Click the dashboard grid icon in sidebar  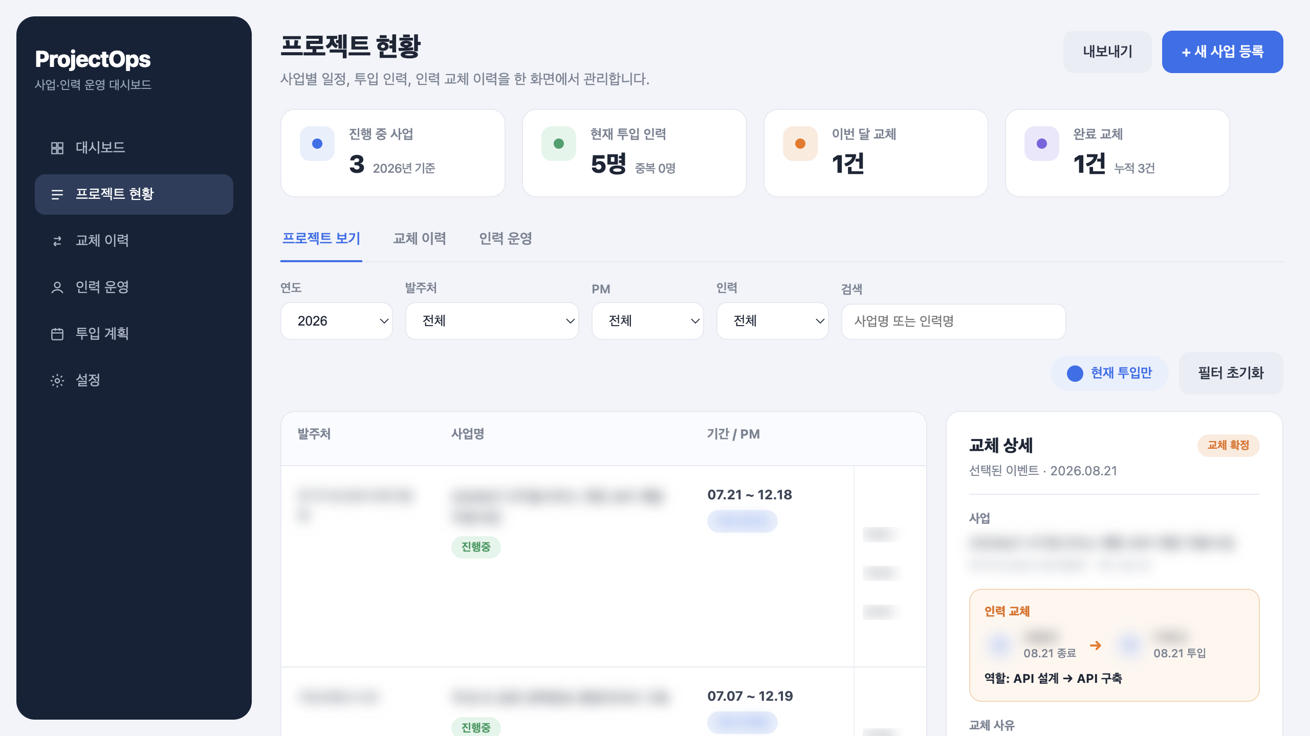pos(57,148)
